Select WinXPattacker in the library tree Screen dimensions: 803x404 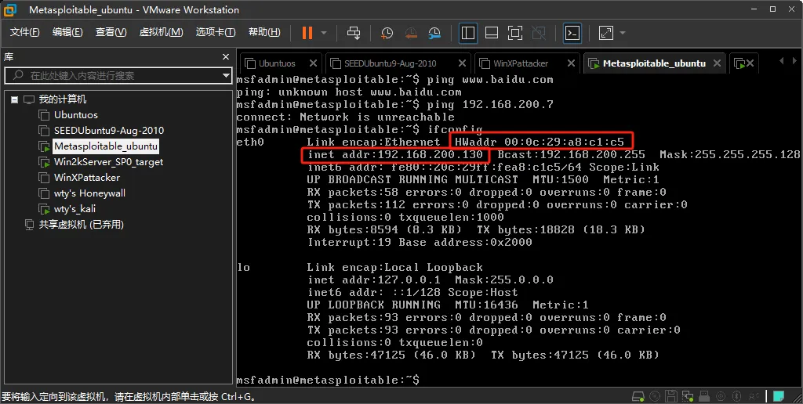coord(87,178)
